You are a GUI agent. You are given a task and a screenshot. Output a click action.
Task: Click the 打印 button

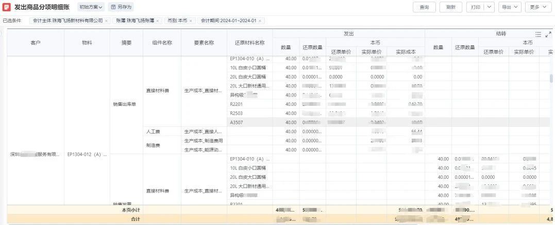[x=475, y=7]
